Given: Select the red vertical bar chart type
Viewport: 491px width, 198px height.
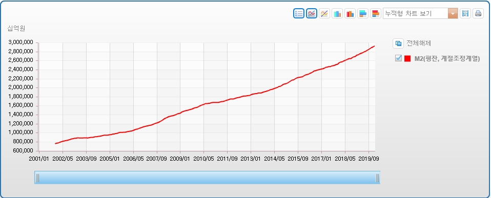Looking at the screenshot, I should point(350,13).
